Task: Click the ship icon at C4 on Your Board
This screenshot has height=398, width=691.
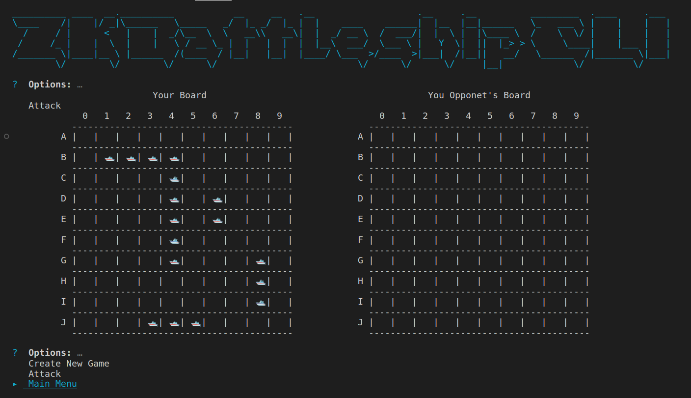Action: (174, 179)
